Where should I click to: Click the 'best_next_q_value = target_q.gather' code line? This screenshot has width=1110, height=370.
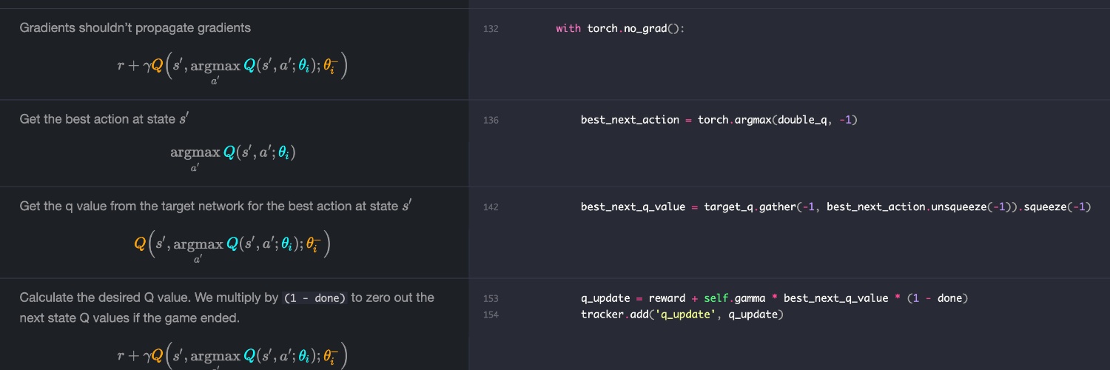point(836,207)
